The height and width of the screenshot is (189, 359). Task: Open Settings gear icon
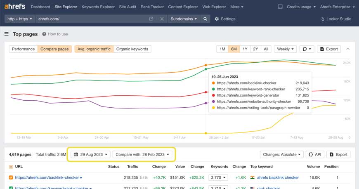point(217,19)
